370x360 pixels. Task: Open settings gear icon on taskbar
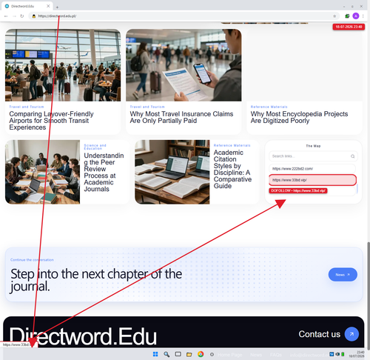212,355
